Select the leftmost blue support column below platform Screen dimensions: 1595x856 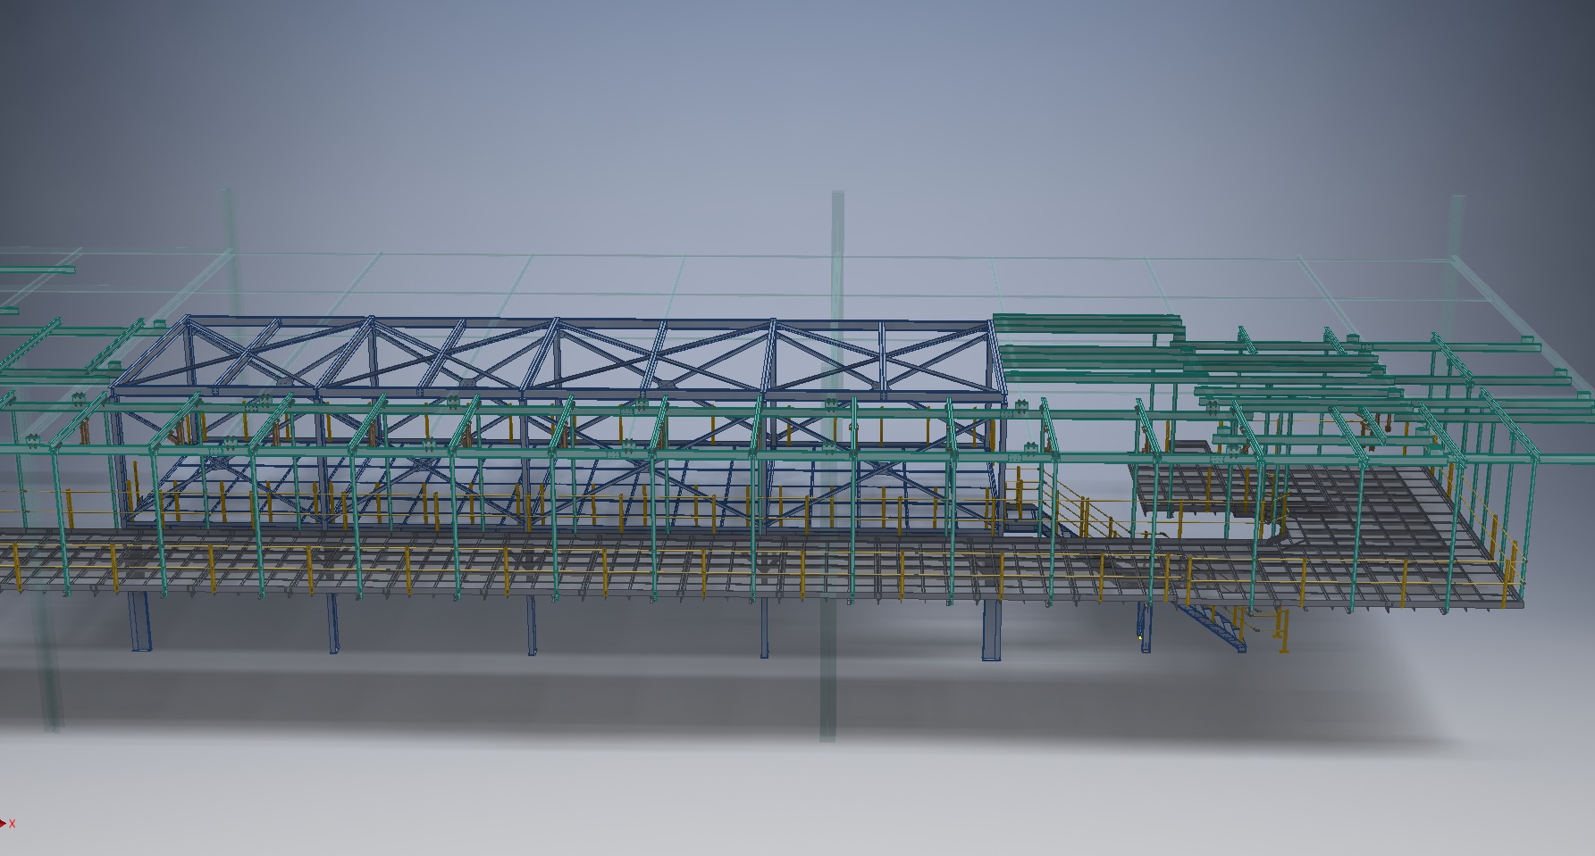coord(139,621)
